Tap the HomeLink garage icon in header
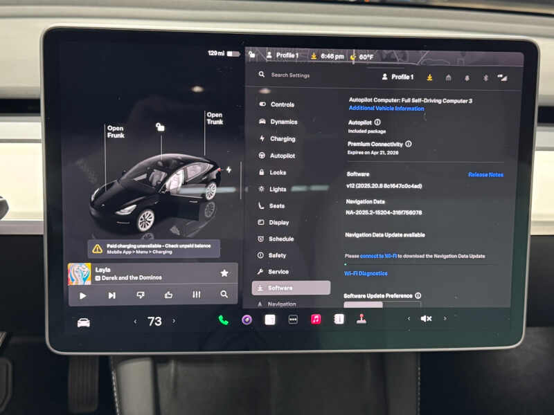 448,77
